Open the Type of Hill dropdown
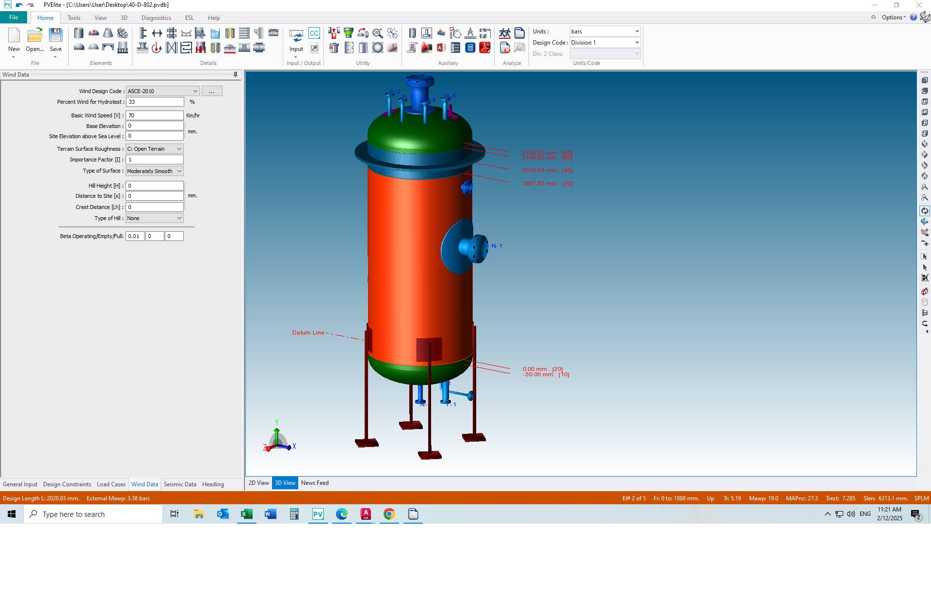931x608 pixels. pos(179,218)
